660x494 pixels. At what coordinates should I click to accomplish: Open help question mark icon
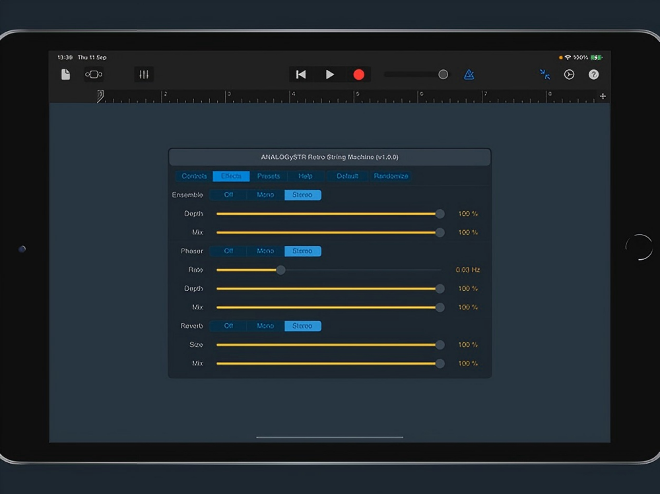(x=593, y=75)
